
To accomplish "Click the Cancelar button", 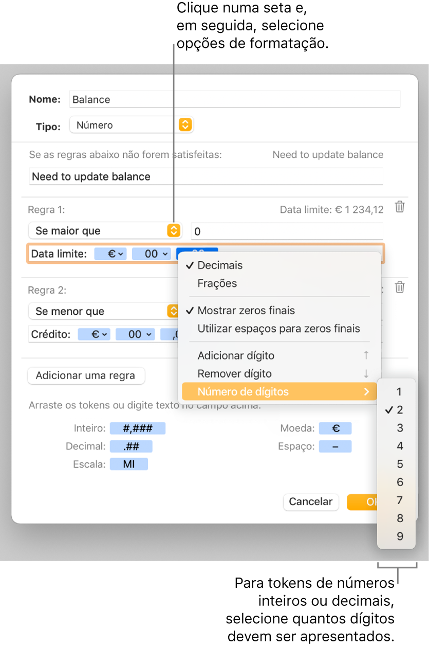I will click(x=311, y=502).
